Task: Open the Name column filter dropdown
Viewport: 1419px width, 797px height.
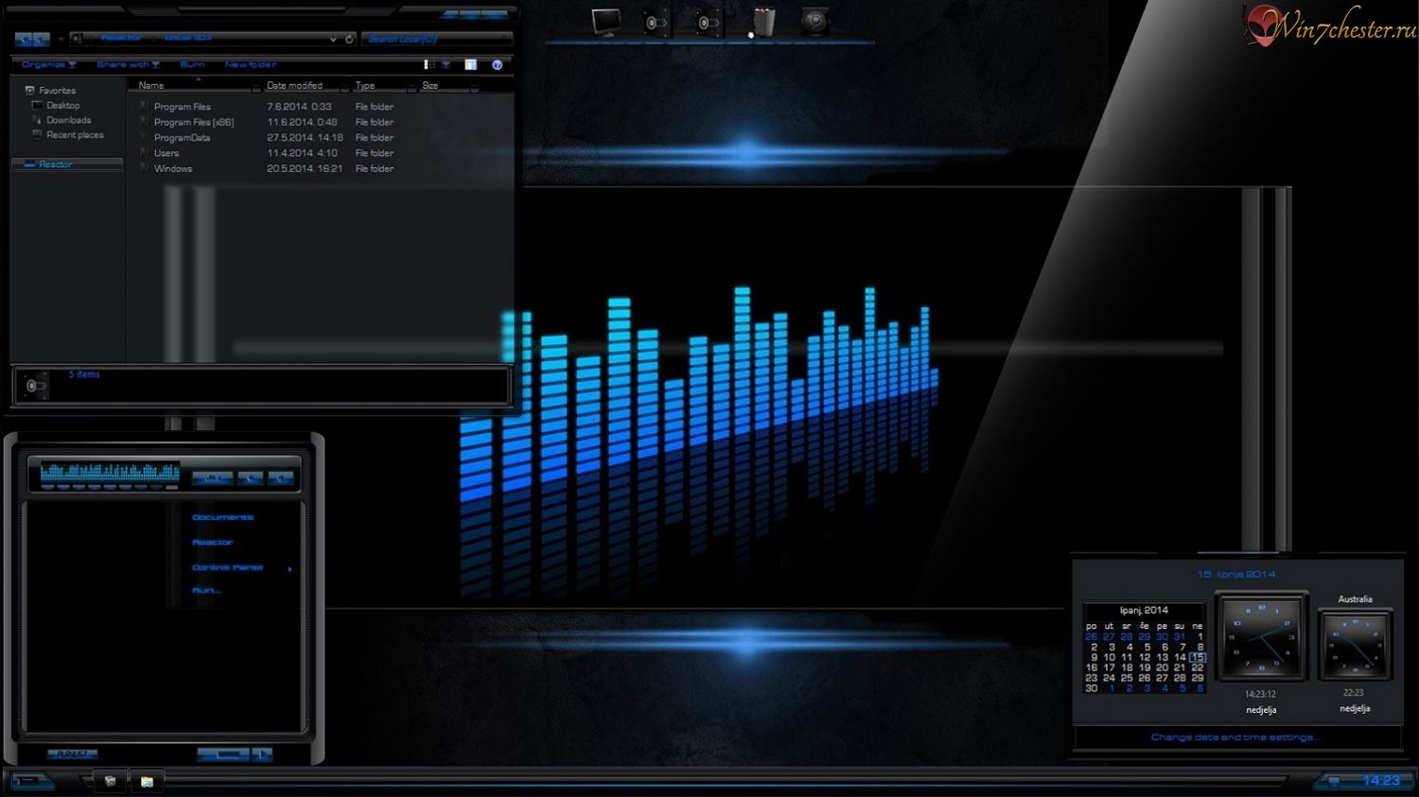Action: click(256, 86)
